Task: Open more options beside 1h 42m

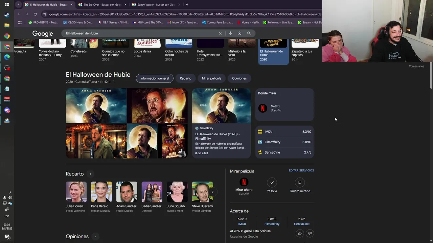Action: 114,82
